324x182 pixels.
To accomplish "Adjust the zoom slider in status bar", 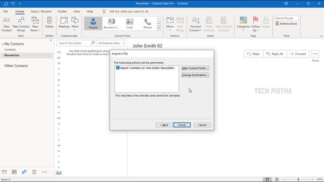I will coord(298,179).
